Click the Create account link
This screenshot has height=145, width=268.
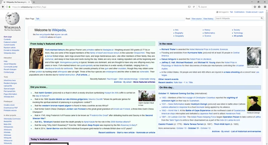click(252, 12)
